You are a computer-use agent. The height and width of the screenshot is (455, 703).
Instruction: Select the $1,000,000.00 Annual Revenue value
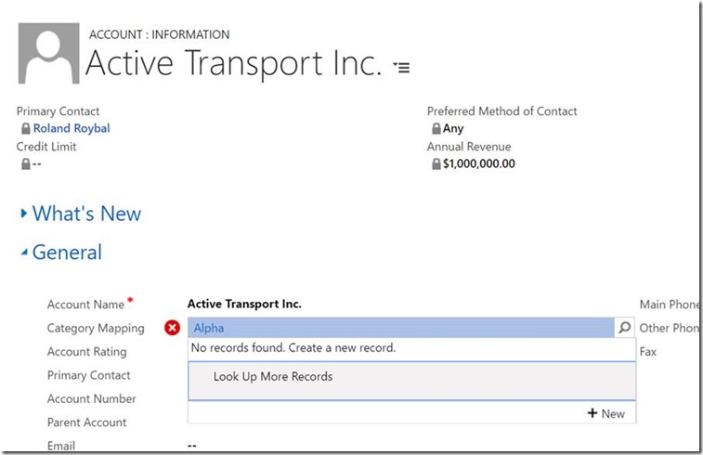pyautogui.click(x=478, y=164)
